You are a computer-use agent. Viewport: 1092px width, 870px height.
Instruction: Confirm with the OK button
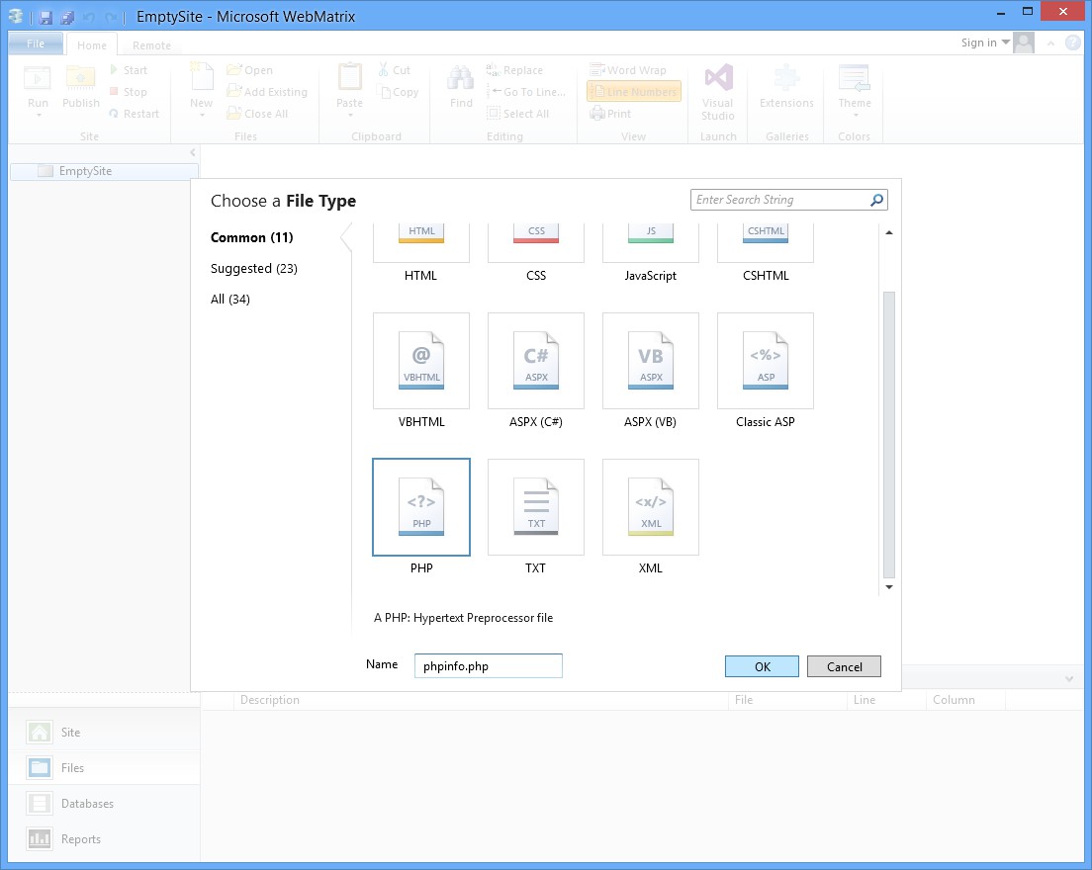[762, 666]
